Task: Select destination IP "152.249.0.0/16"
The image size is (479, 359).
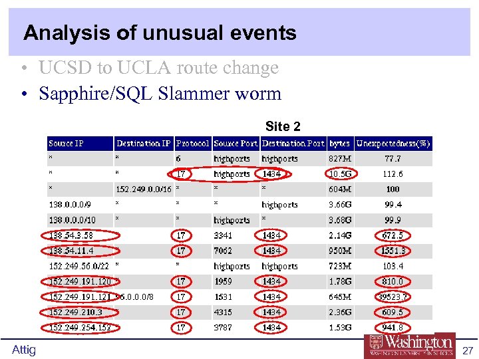Action: tap(144, 189)
